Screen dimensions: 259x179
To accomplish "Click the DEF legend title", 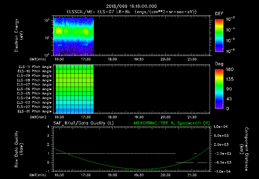I will tap(219, 14).
